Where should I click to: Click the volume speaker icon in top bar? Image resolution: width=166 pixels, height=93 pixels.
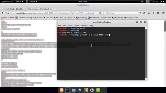tap(157, 2)
